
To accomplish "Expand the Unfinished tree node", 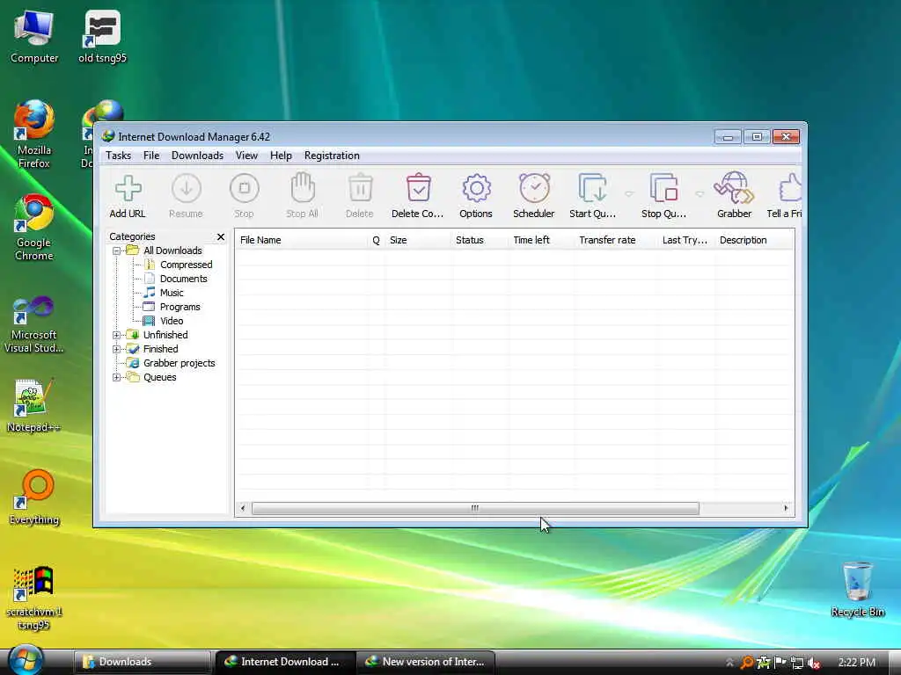I will click(x=117, y=335).
